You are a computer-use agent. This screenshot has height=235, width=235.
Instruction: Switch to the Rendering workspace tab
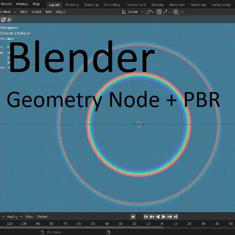coord(198,5)
